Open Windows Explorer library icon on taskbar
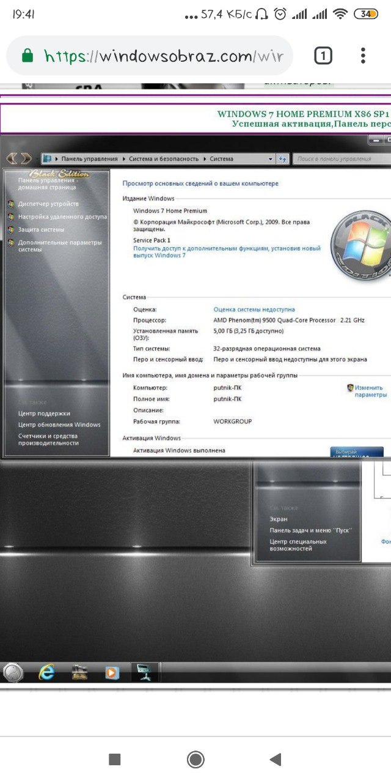This screenshot has width=391, height=783. pos(79,673)
